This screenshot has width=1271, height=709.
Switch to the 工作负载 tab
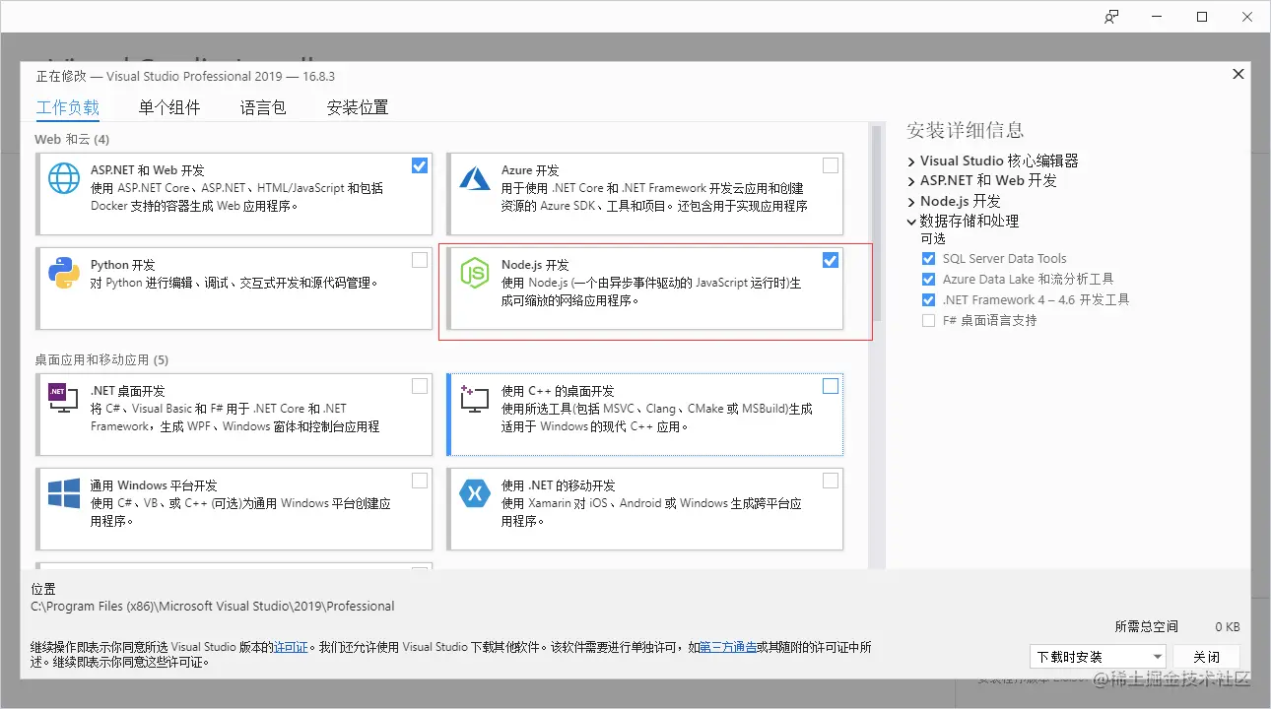68,108
